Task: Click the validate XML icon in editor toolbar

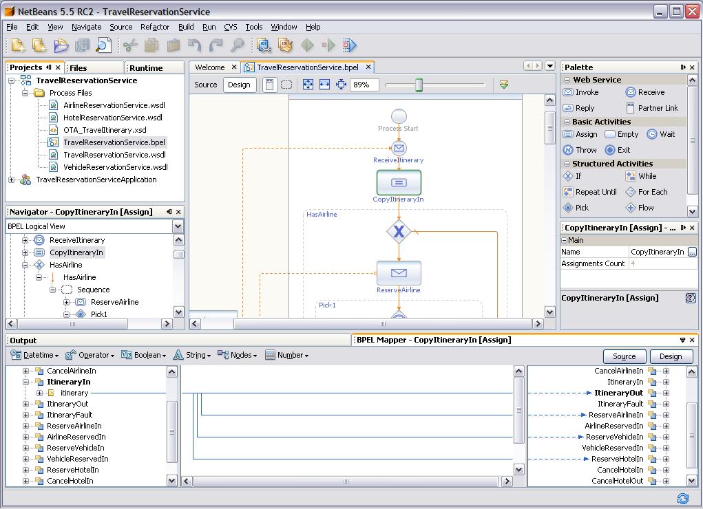Action: 504,85
